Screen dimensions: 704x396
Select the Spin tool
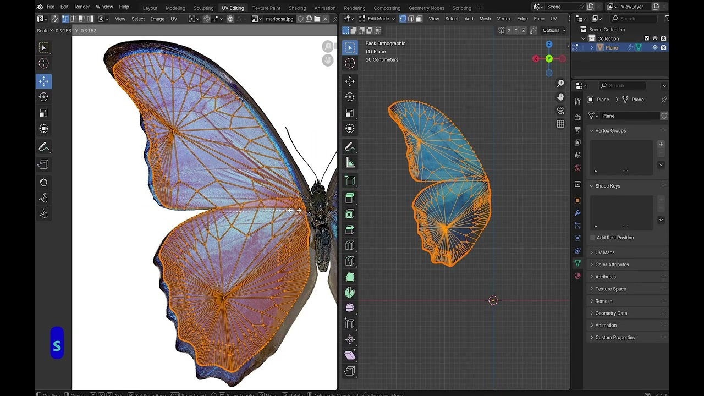click(x=350, y=293)
